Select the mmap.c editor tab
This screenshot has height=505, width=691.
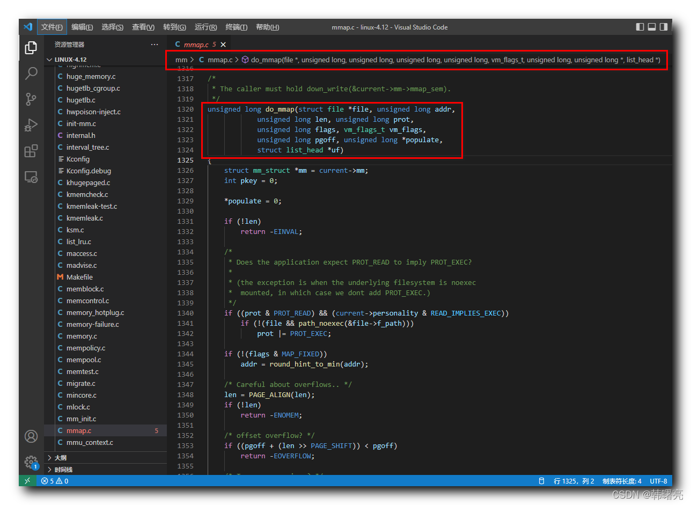[x=200, y=45]
